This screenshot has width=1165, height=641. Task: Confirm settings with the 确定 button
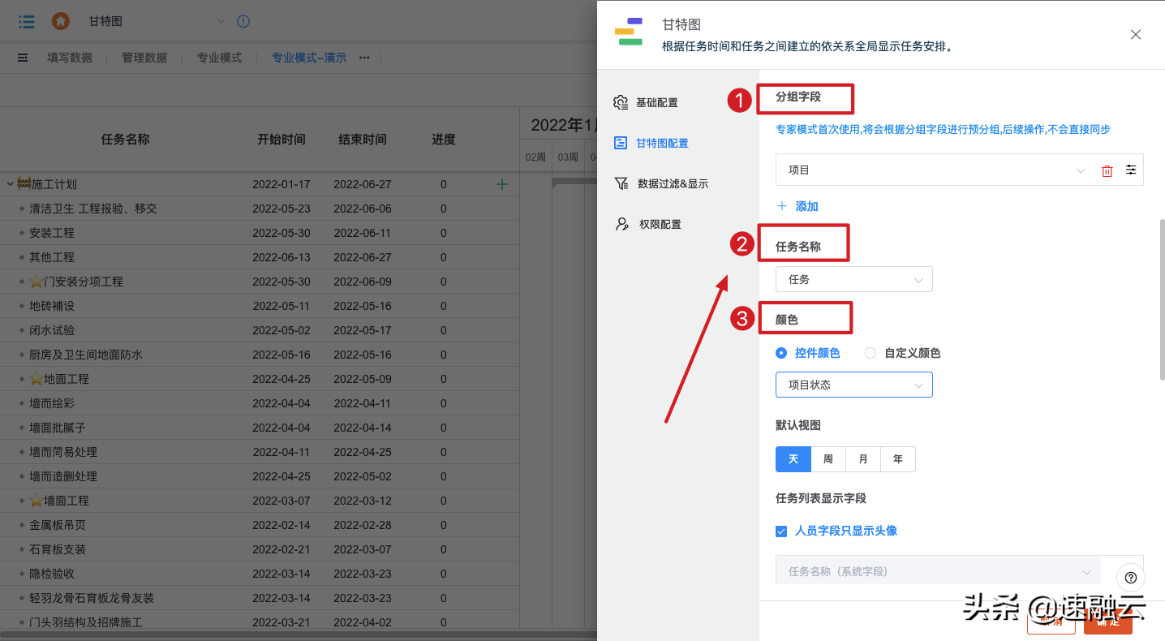click(x=1107, y=622)
